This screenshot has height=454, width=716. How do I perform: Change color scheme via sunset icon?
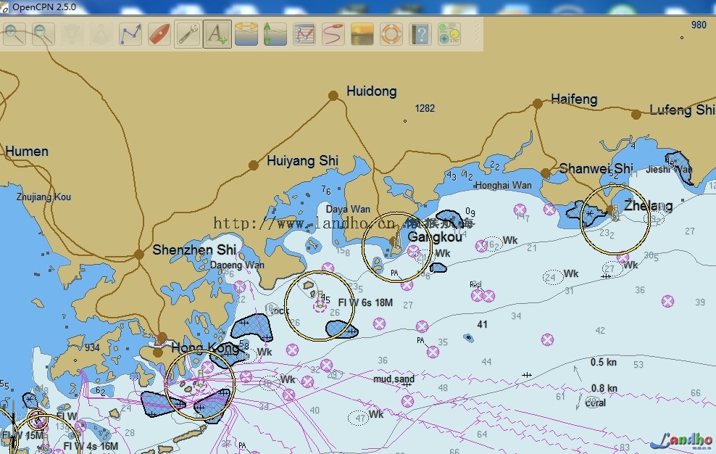coord(362,34)
